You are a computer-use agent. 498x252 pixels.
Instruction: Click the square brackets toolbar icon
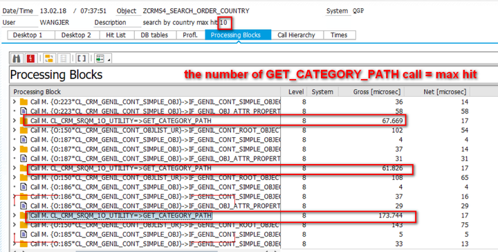pyautogui.click(x=82, y=58)
